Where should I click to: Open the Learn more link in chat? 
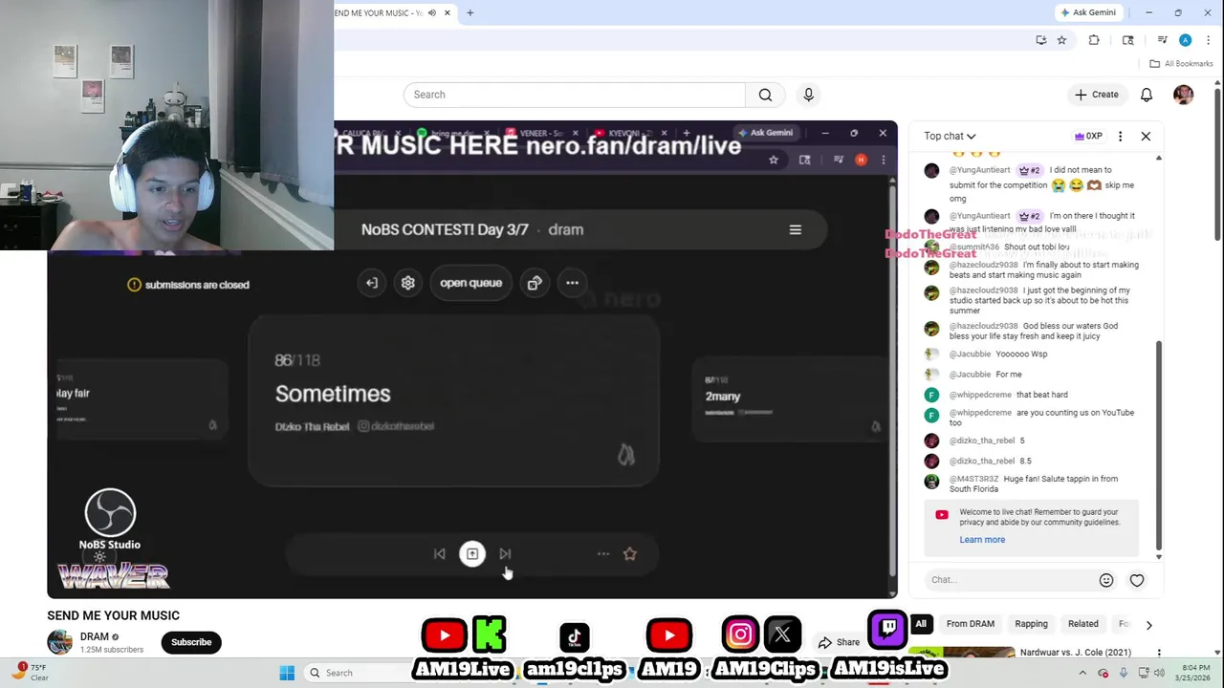(x=982, y=540)
